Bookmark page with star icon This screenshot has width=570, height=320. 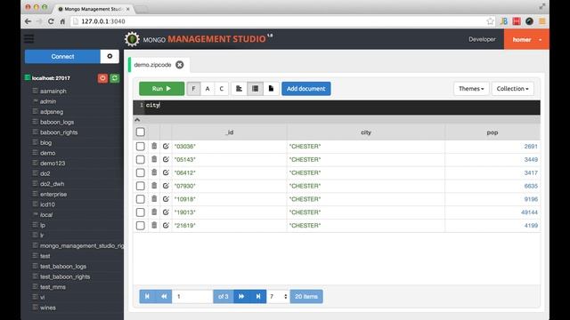point(490,21)
